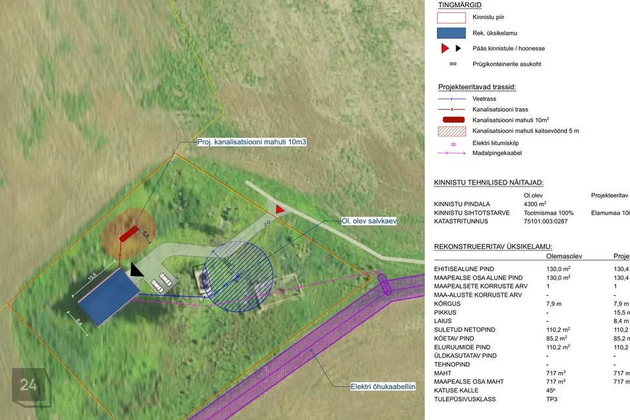Screen dimensions: 630x420
Task: Click the 'Tootmismaa 100%' value
Action: click(x=549, y=213)
